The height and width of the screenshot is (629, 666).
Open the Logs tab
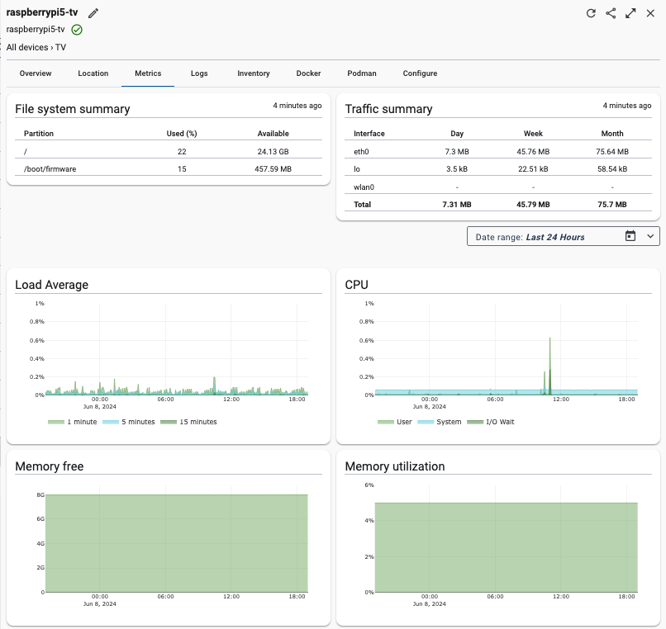[x=198, y=73]
